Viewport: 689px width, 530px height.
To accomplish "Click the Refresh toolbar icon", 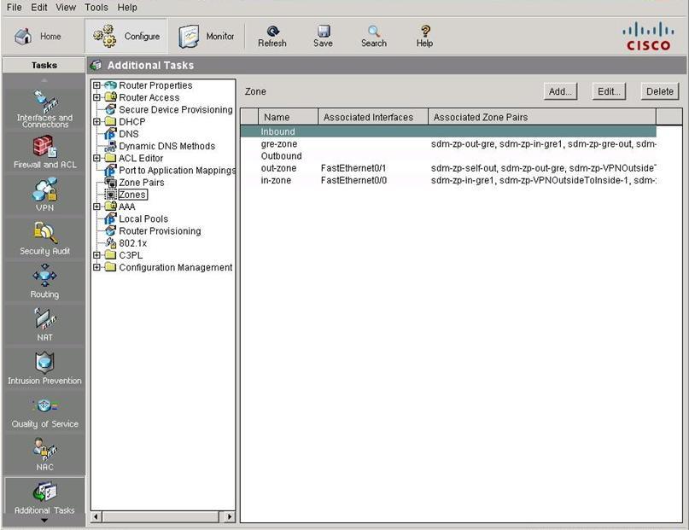I will (272, 31).
